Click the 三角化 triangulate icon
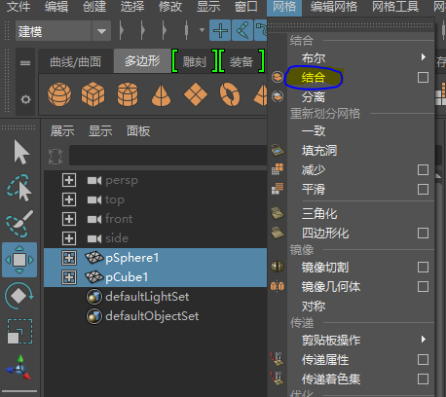Screen dimensions: 446x397 coord(278,213)
